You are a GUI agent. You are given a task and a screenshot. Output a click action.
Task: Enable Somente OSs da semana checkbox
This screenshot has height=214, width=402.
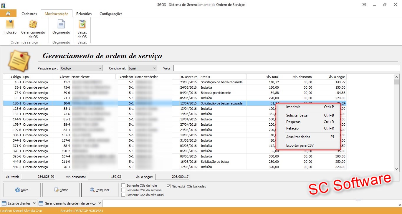click(x=124, y=190)
